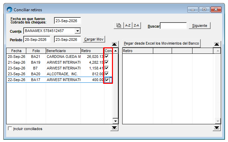The image size is (228, 142).
Task: Jump to bottom of bank movements list
Action: coord(217,128)
